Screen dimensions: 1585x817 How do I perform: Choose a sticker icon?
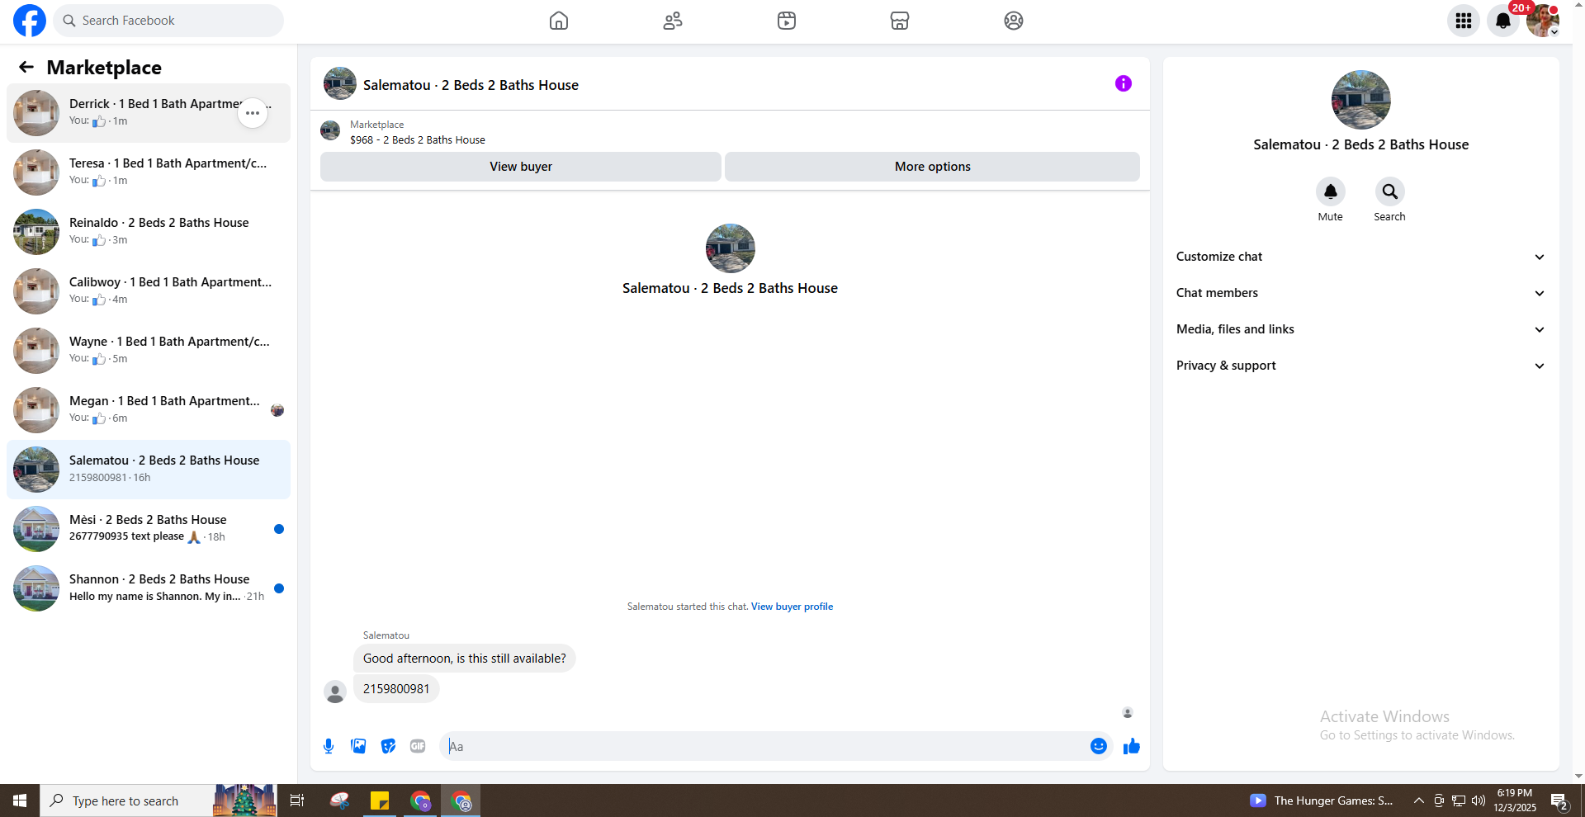388,746
